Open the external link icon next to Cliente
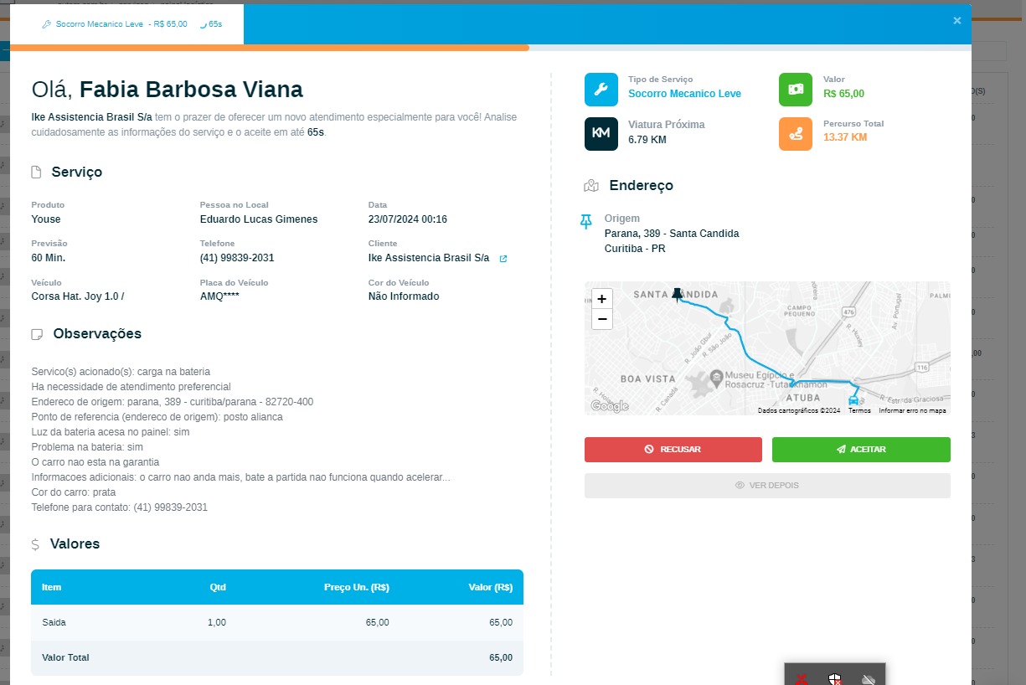This screenshot has width=1026, height=685. (x=503, y=259)
